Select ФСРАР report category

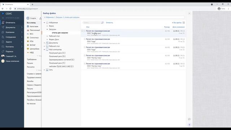32,45
